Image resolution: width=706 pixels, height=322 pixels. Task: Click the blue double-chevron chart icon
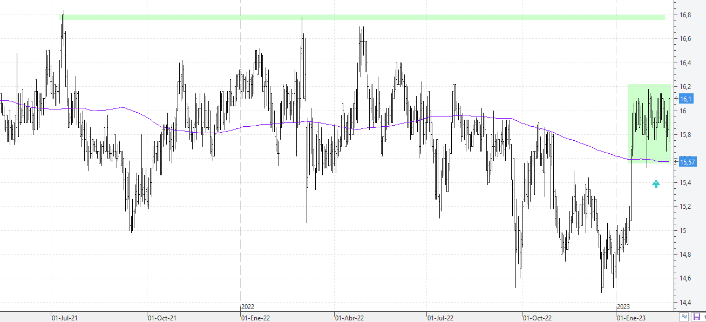click(684, 317)
